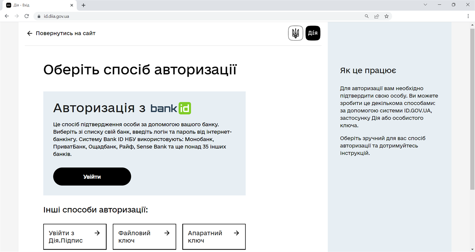Screen dimensions: 475x252
Task: Click the Інші способи авторизації: label
Action: click(x=95, y=210)
